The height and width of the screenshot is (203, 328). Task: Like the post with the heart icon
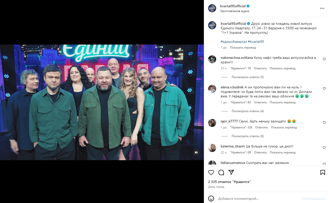211,172
